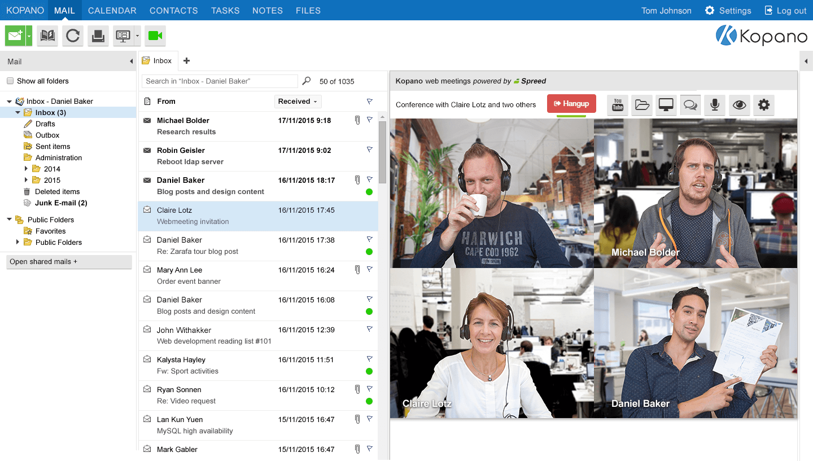Click the Tom Johnson user name

click(x=666, y=11)
